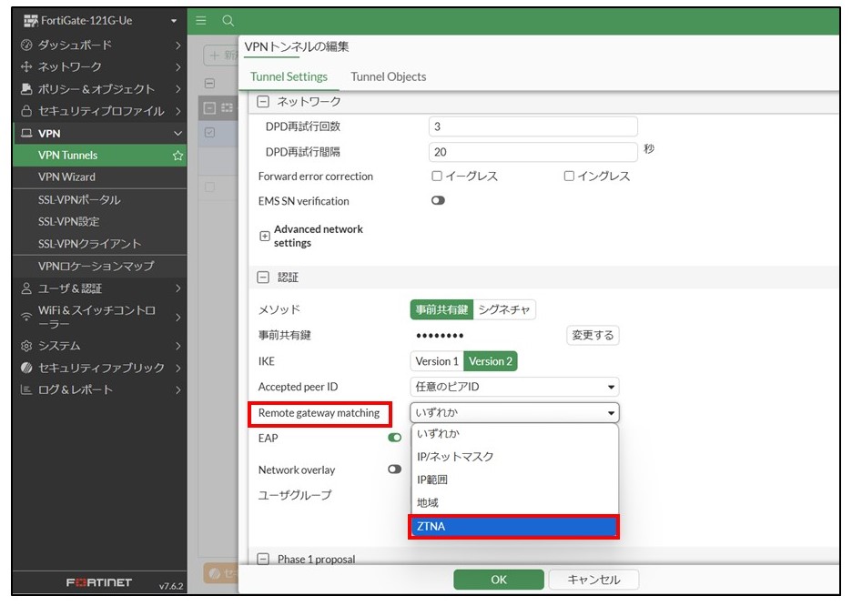
Task: Open the Accepted peer ID dropdown
Action: pyautogui.click(x=514, y=387)
